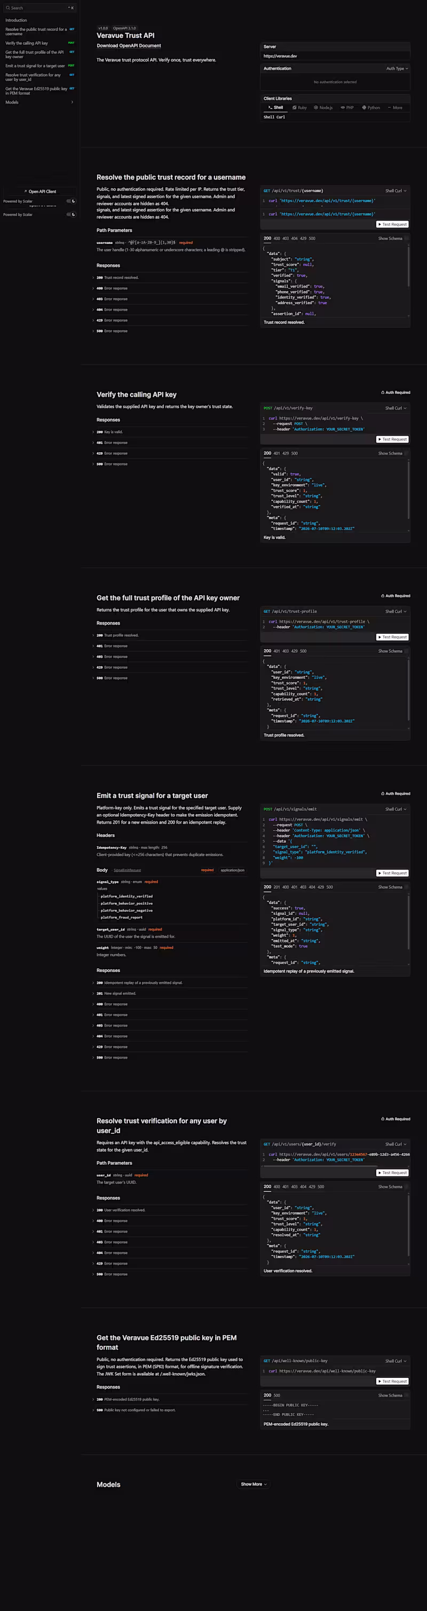Toggle Show Schema on the user verify response

[x=393, y=1186]
